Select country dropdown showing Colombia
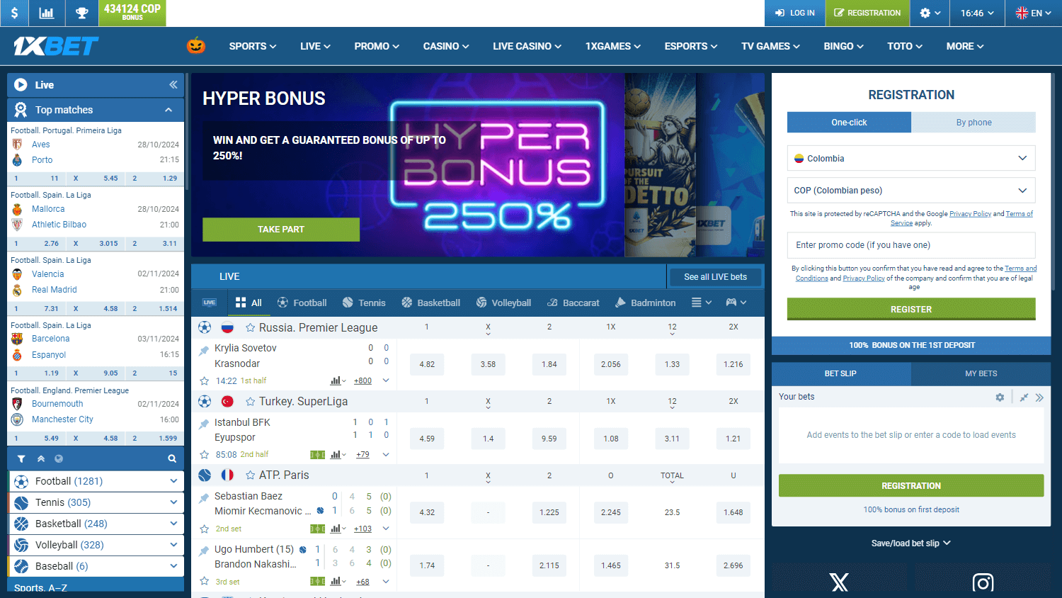 tap(911, 158)
